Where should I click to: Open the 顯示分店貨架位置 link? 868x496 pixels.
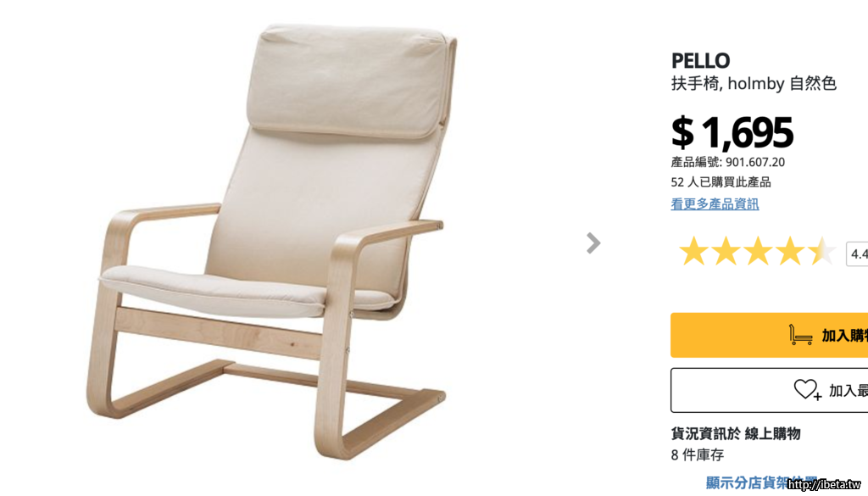tap(761, 482)
